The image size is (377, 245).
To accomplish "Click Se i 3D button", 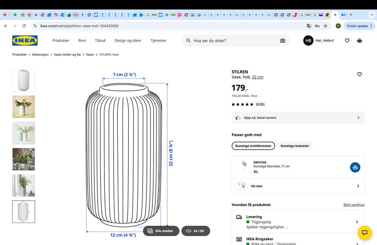I will pos(196,231).
